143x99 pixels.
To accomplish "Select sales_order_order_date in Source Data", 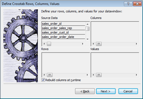I will tap(63, 37).
